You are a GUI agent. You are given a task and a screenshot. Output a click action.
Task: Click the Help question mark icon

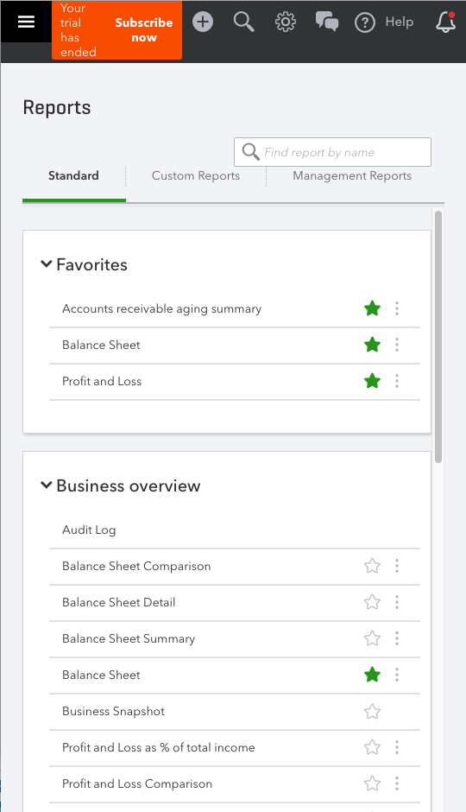point(365,22)
